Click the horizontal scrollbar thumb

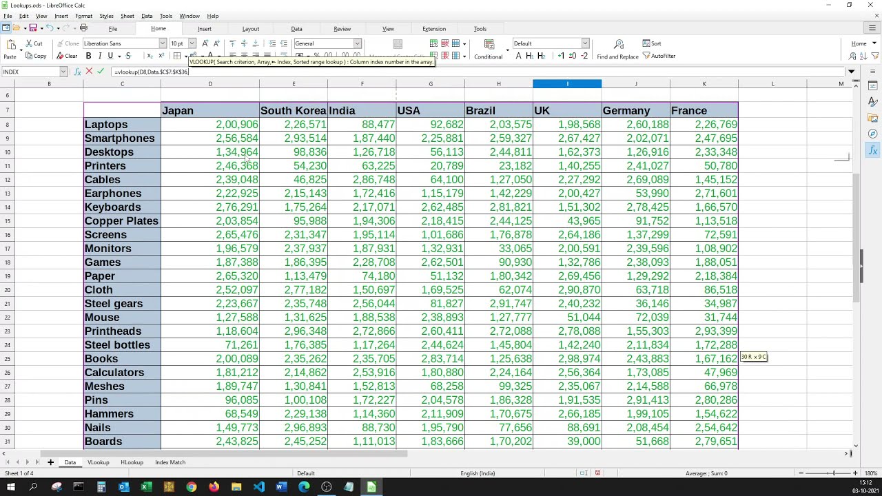(224, 453)
